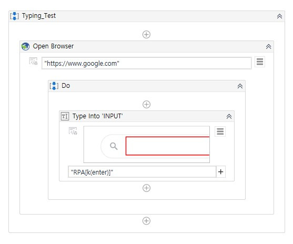Click the Typing_Test sequence icon
The image size is (293, 244).
pos(14,16)
